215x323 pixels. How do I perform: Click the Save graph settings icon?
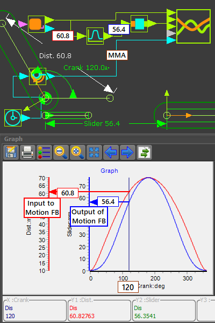click(11, 152)
